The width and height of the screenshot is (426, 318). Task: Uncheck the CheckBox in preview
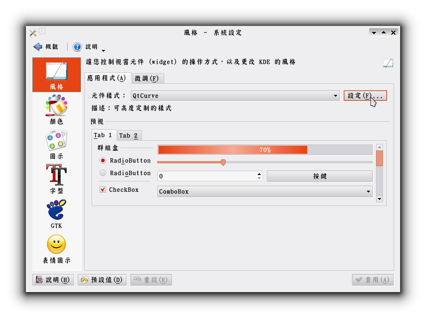[103, 189]
